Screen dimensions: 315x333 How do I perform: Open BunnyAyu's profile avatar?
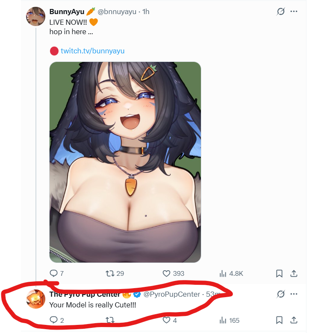tap(35, 16)
